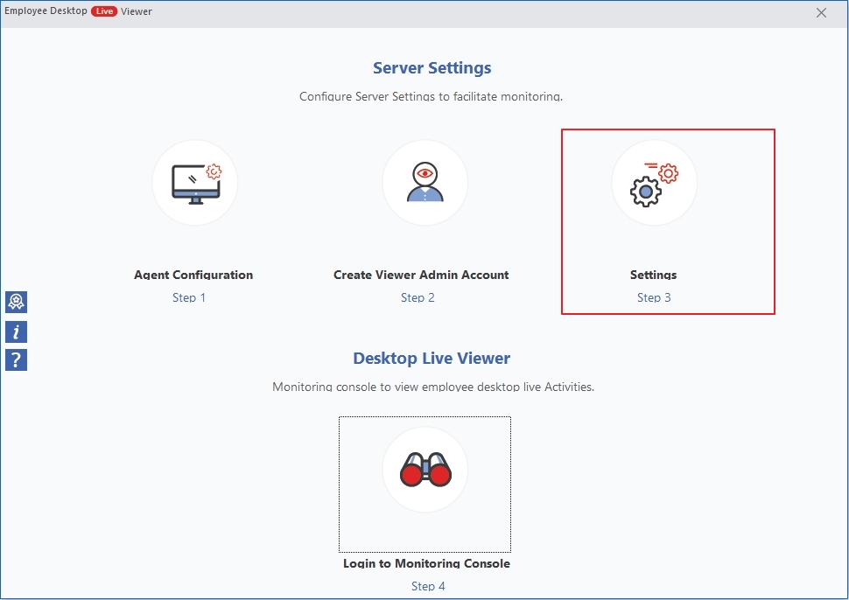Screen dimensions: 849x600
Task: Click the Settings gears icon
Action: pyautogui.click(x=654, y=183)
